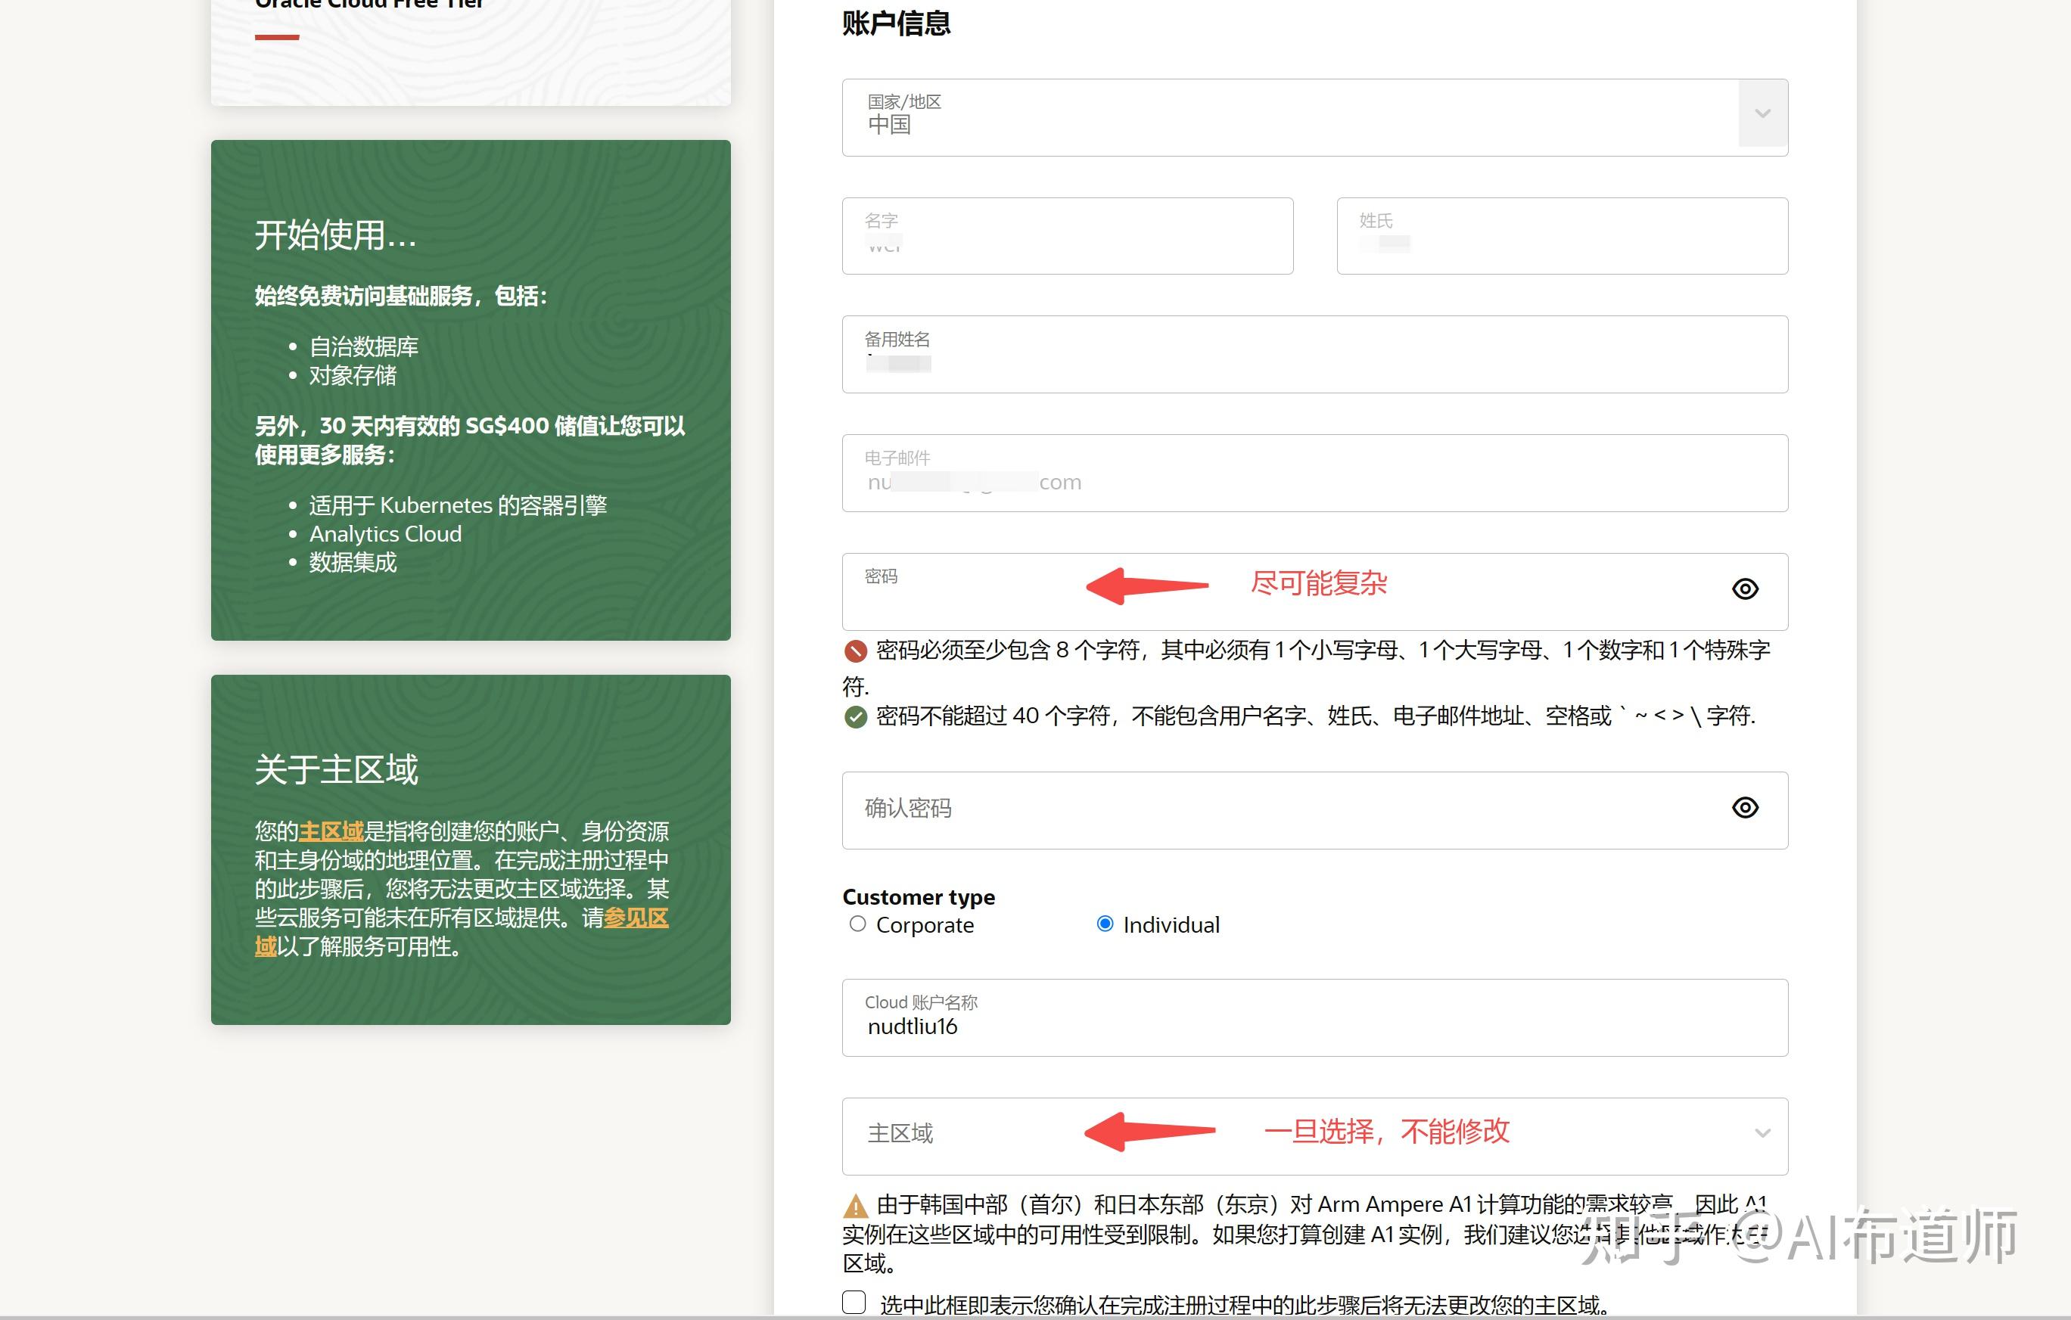The width and height of the screenshot is (2071, 1320).
Task: Click the 电子邮件 email field
Action: coord(1315,473)
